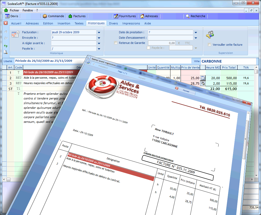This screenshot has height=215, width=261.
Task: Click the green house icon beside Fichier
Action: [6, 10]
